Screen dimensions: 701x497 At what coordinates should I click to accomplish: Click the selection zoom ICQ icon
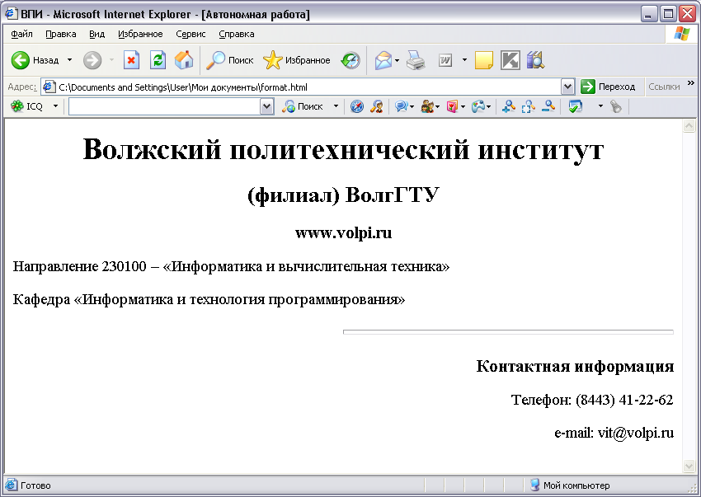[528, 106]
